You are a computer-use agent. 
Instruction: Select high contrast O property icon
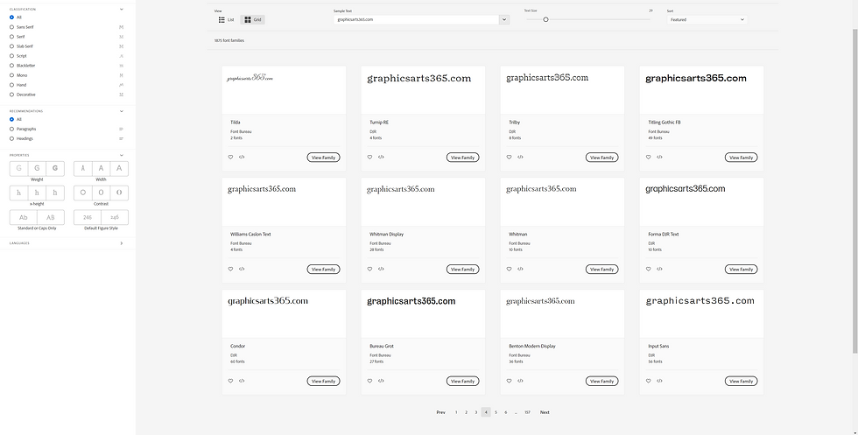[119, 193]
